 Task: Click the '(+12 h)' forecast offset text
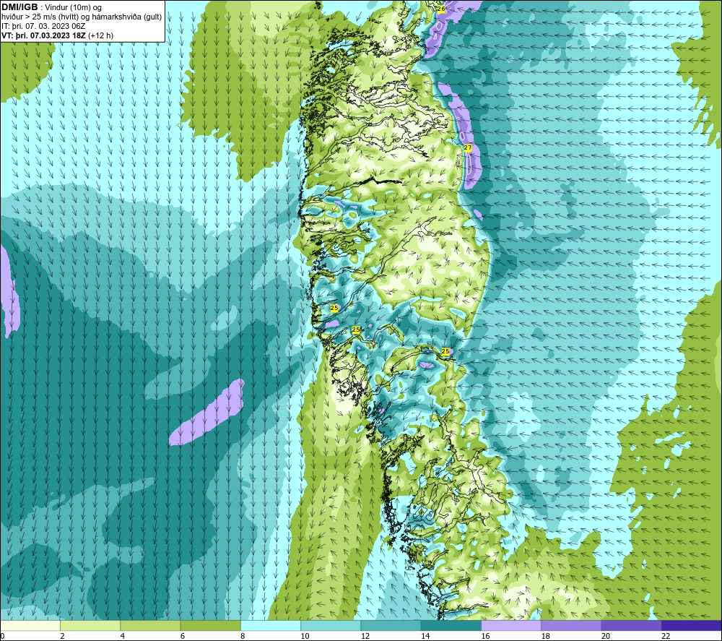coord(100,35)
